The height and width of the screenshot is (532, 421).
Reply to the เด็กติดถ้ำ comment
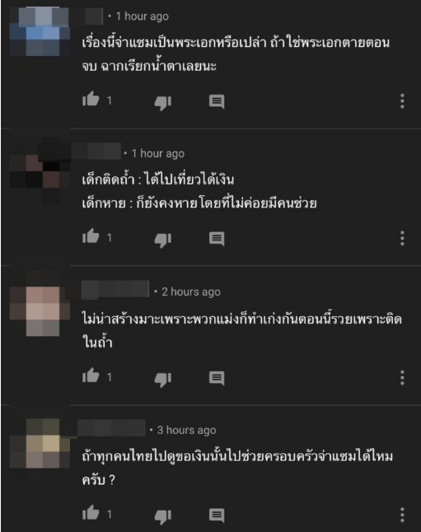pos(217,239)
